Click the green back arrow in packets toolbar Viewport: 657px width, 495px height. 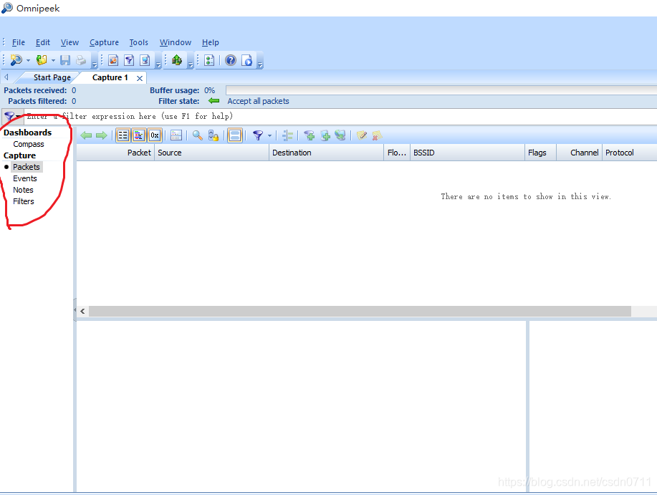point(86,135)
